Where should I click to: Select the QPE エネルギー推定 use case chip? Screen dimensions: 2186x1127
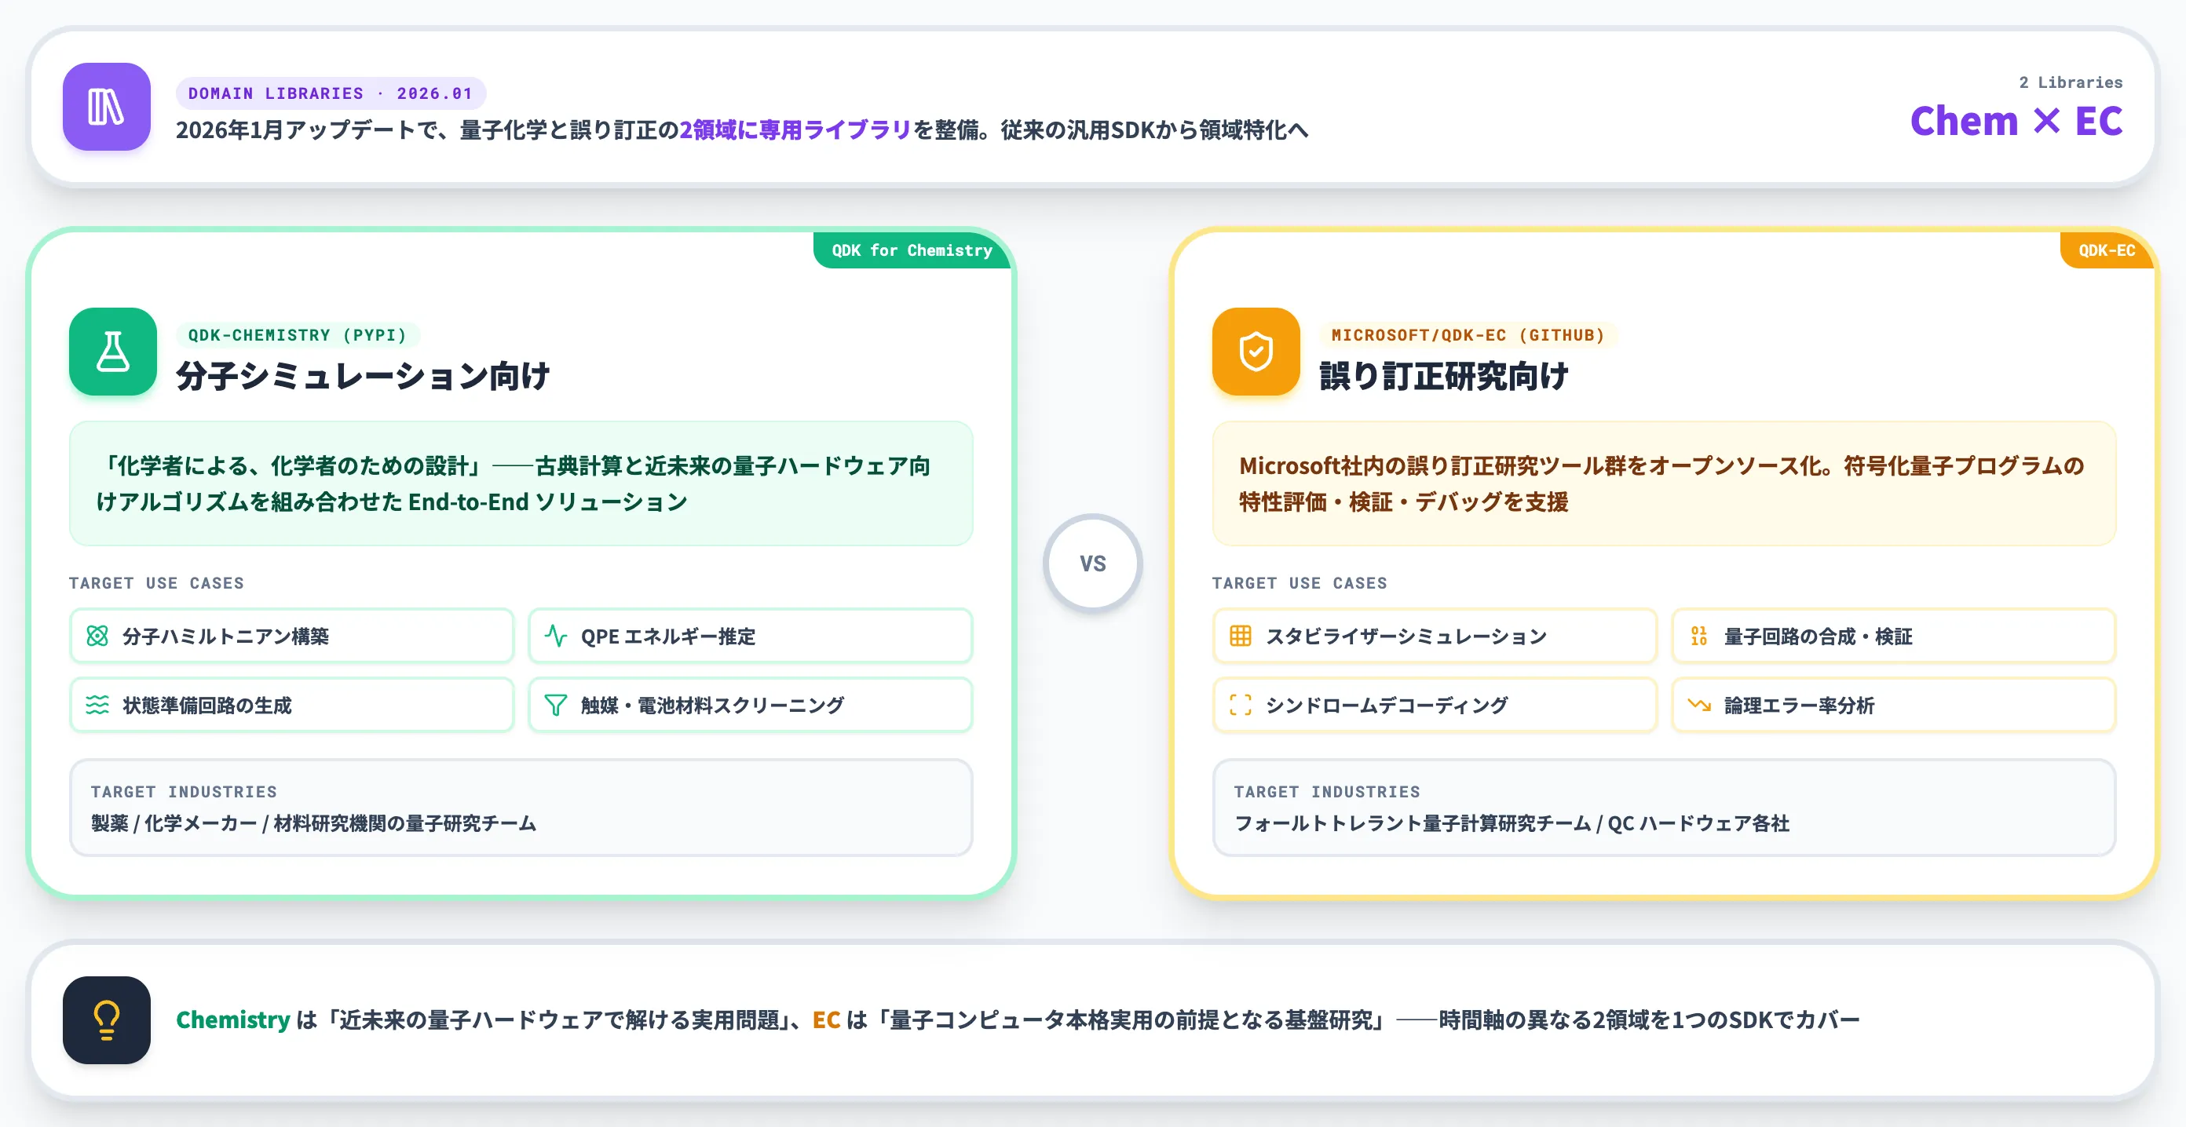coord(750,636)
